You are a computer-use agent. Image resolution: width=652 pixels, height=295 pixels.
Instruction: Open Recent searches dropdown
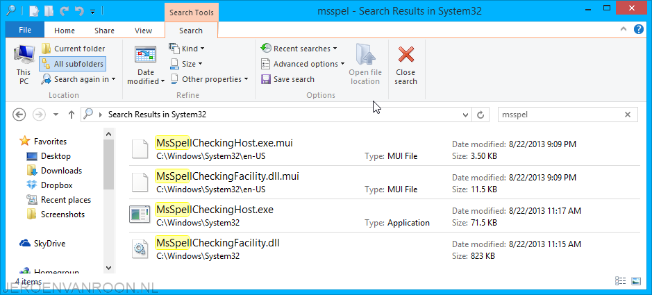pos(299,49)
